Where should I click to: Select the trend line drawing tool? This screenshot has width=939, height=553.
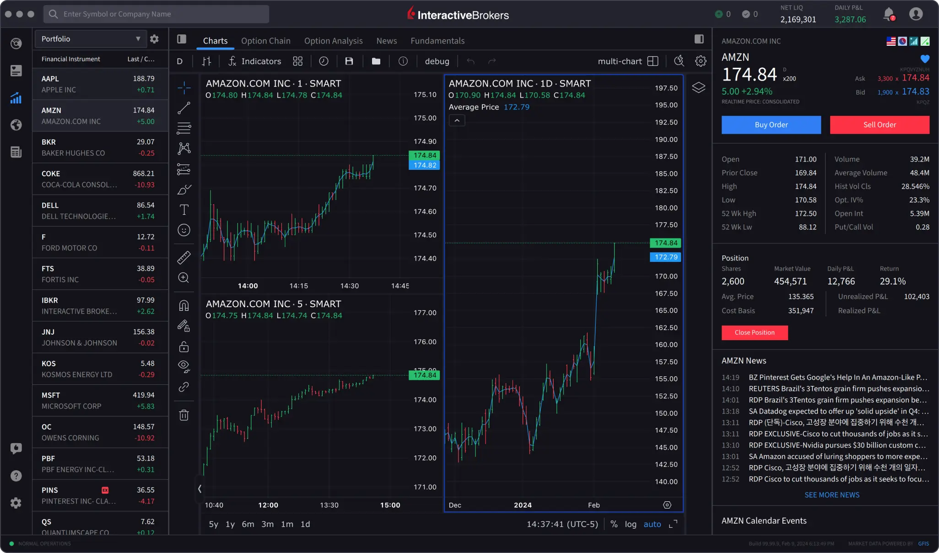(x=183, y=108)
